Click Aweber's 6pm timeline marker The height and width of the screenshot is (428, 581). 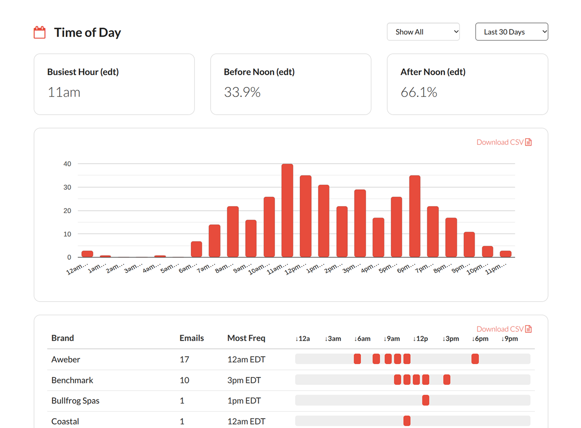click(x=475, y=359)
